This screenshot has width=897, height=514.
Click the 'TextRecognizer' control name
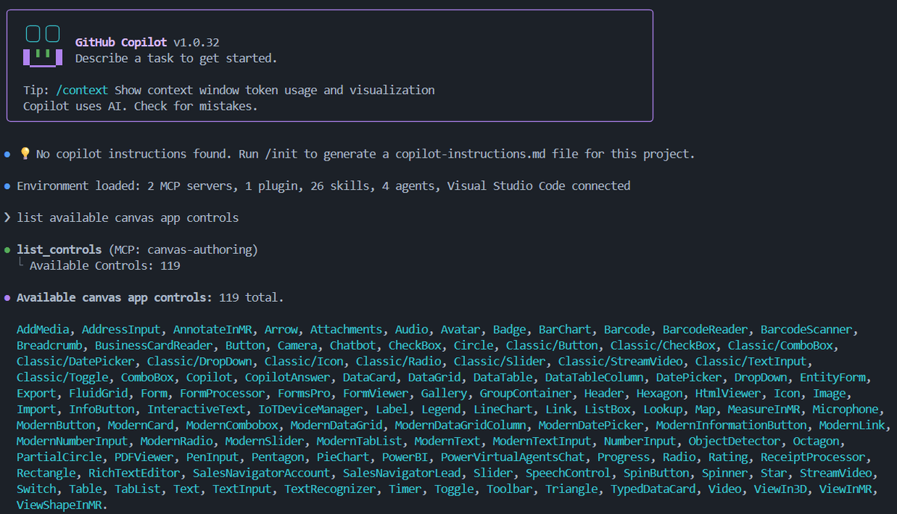point(330,489)
